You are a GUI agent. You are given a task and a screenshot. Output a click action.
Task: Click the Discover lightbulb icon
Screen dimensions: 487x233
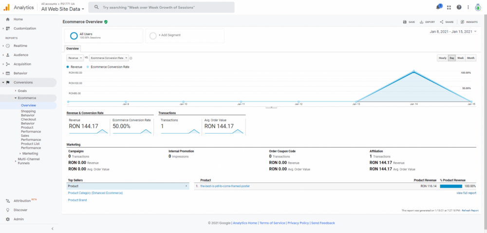(8, 210)
